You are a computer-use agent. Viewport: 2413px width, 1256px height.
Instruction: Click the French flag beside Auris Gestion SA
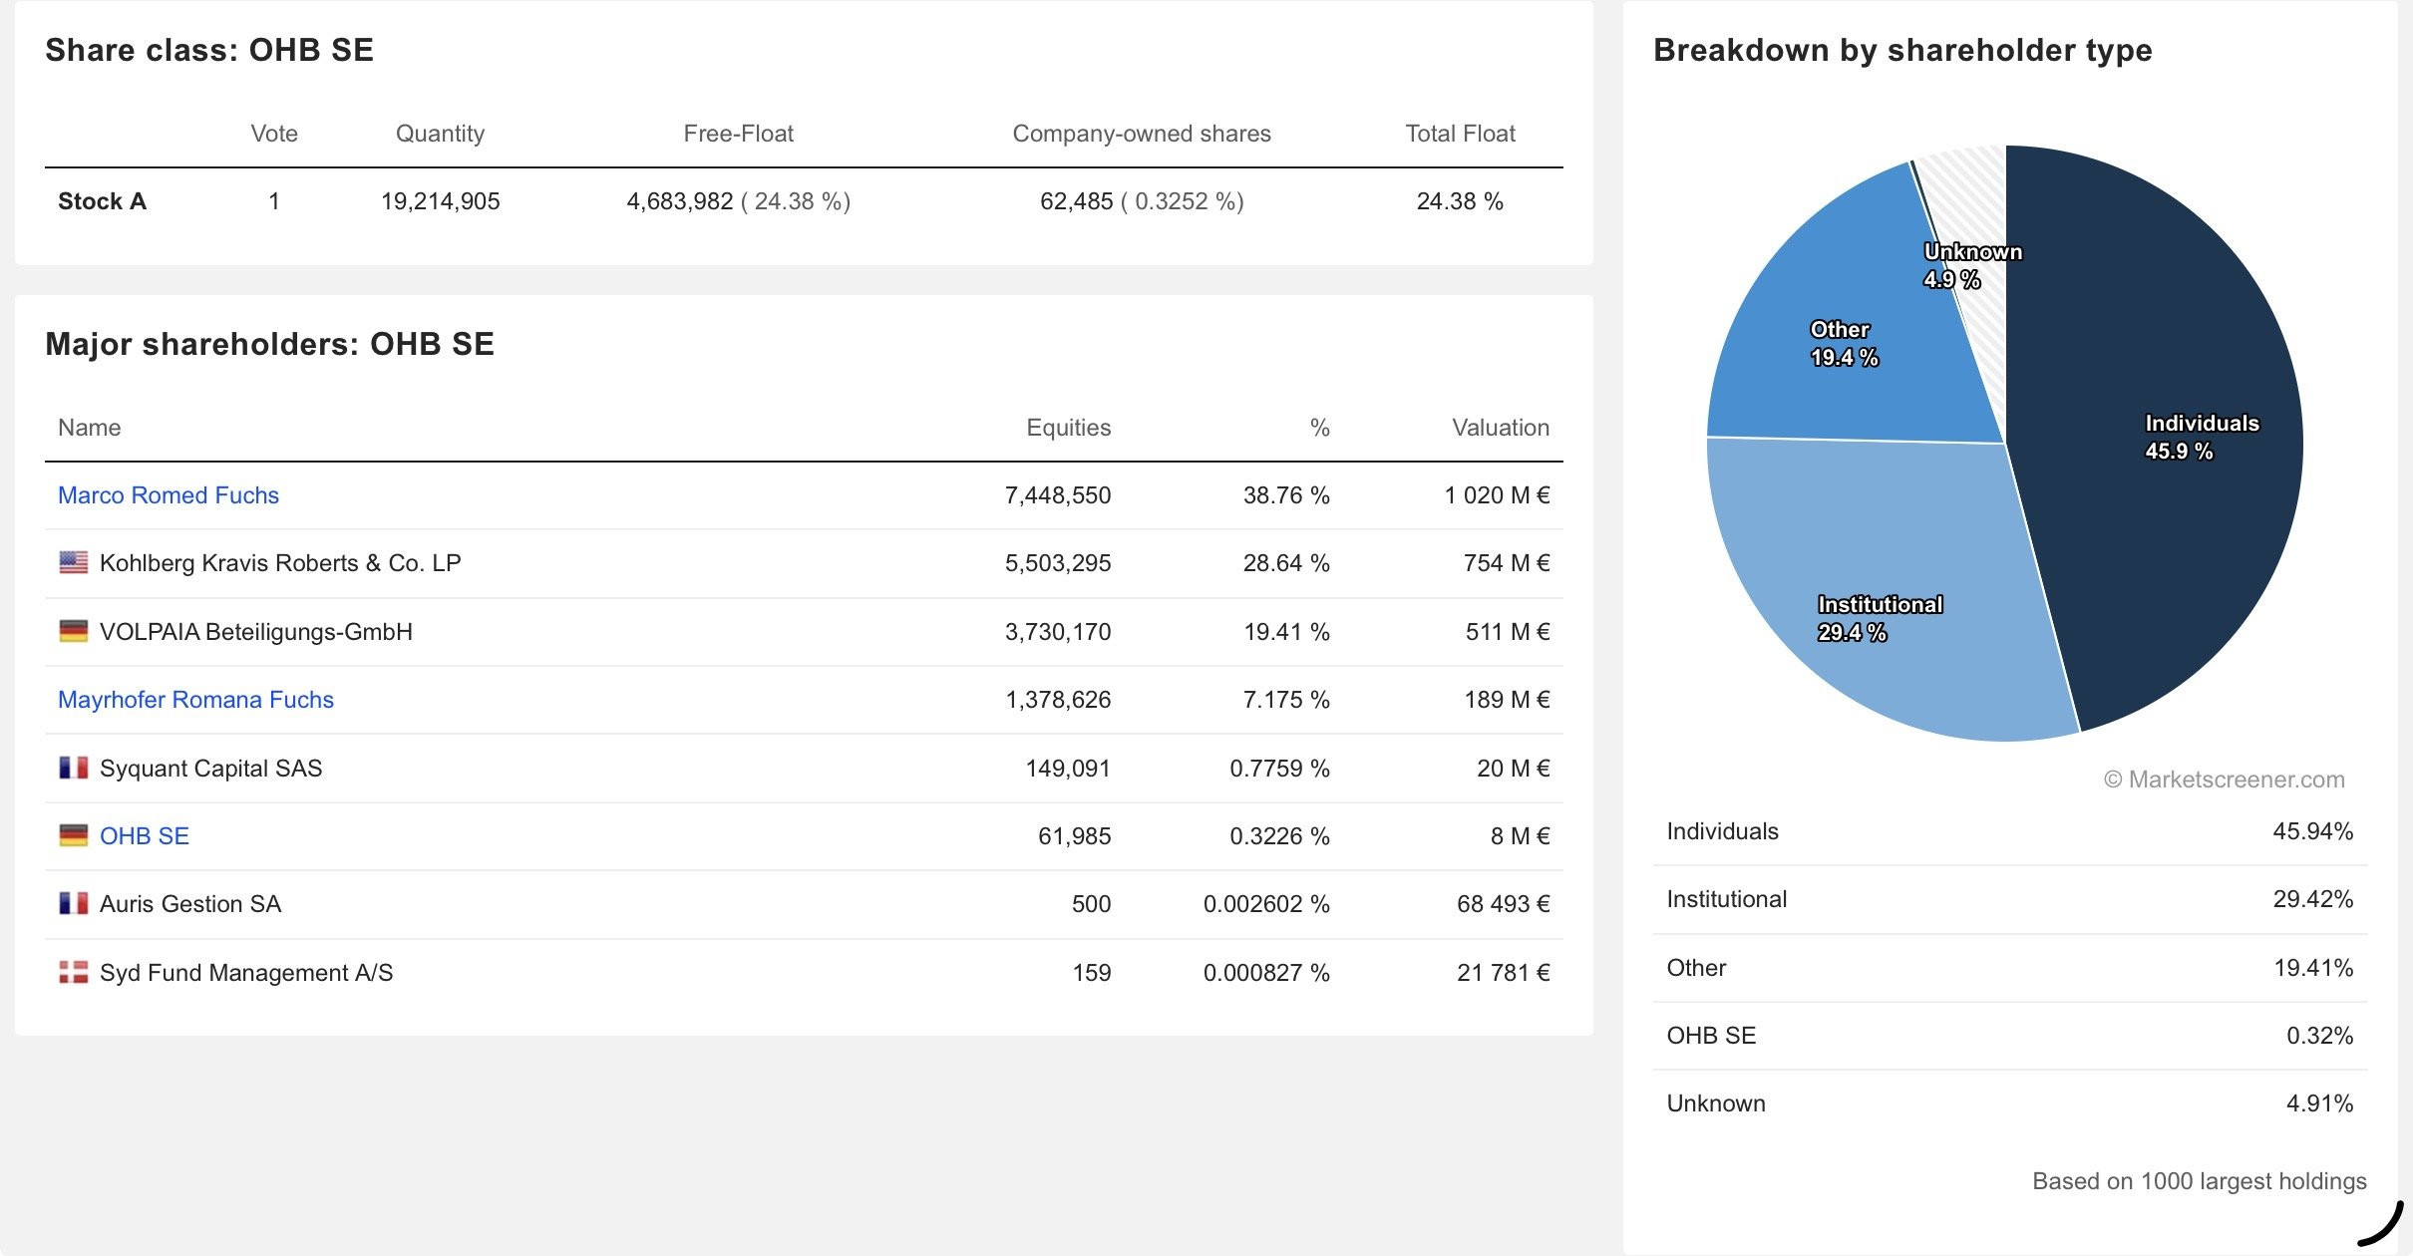(x=73, y=904)
